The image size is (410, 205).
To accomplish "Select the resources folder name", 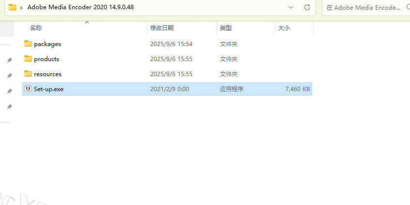I will [47, 74].
